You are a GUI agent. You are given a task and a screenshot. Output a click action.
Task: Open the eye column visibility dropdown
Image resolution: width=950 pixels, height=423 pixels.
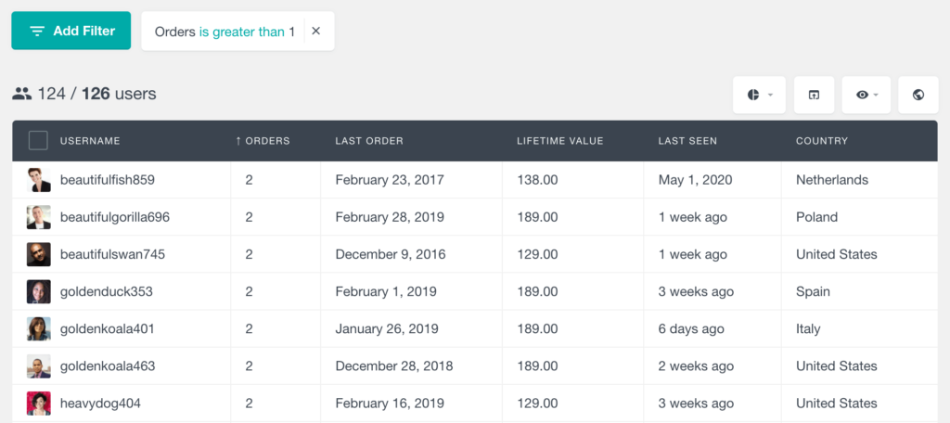click(x=867, y=95)
